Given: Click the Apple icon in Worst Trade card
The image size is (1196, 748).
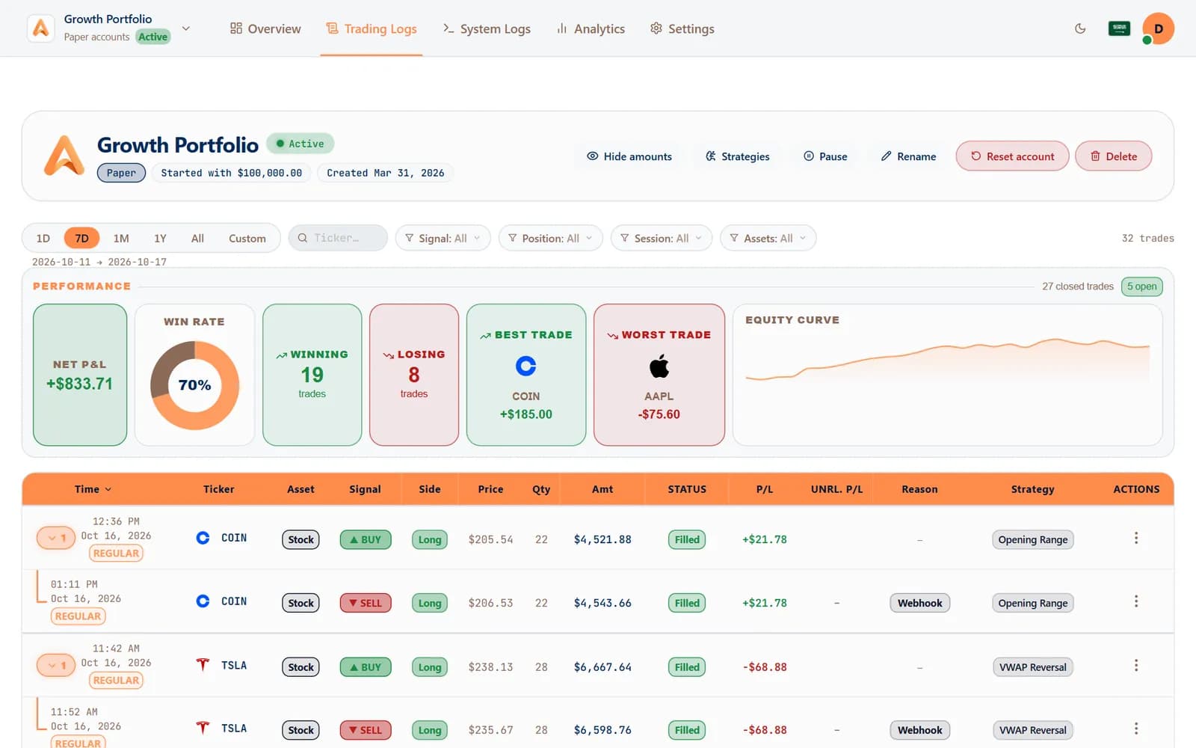Looking at the screenshot, I should 659,367.
